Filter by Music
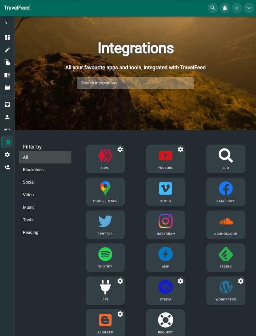This screenshot has height=336, width=256. pyautogui.click(x=45, y=207)
